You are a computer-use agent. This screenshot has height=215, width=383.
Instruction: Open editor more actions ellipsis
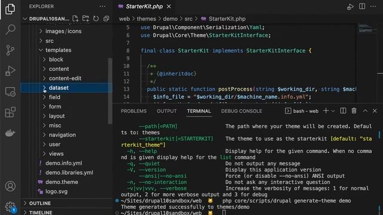pyautogui.click(x=373, y=7)
